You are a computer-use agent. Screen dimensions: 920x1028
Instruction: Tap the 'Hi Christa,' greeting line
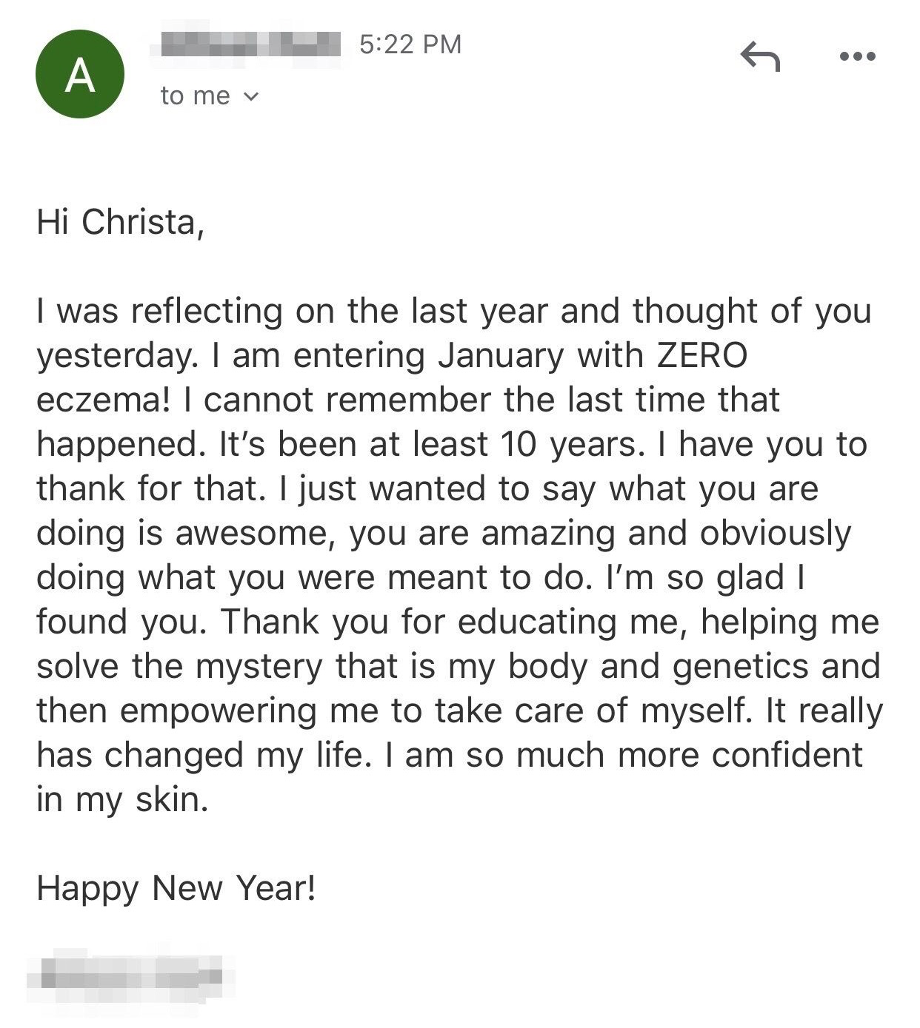(121, 222)
